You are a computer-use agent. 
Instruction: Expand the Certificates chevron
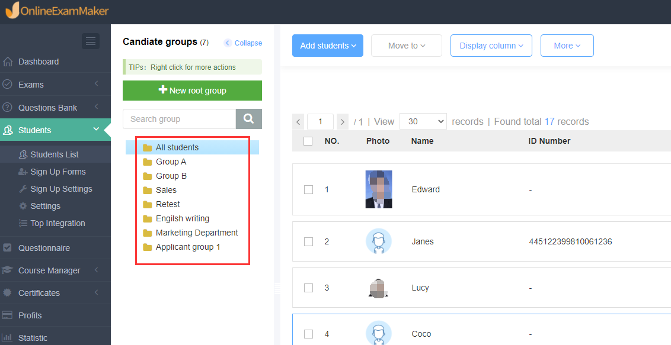tap(96, 292)
